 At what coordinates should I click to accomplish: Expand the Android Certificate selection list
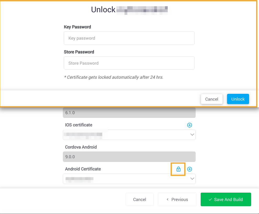(192, 179)
